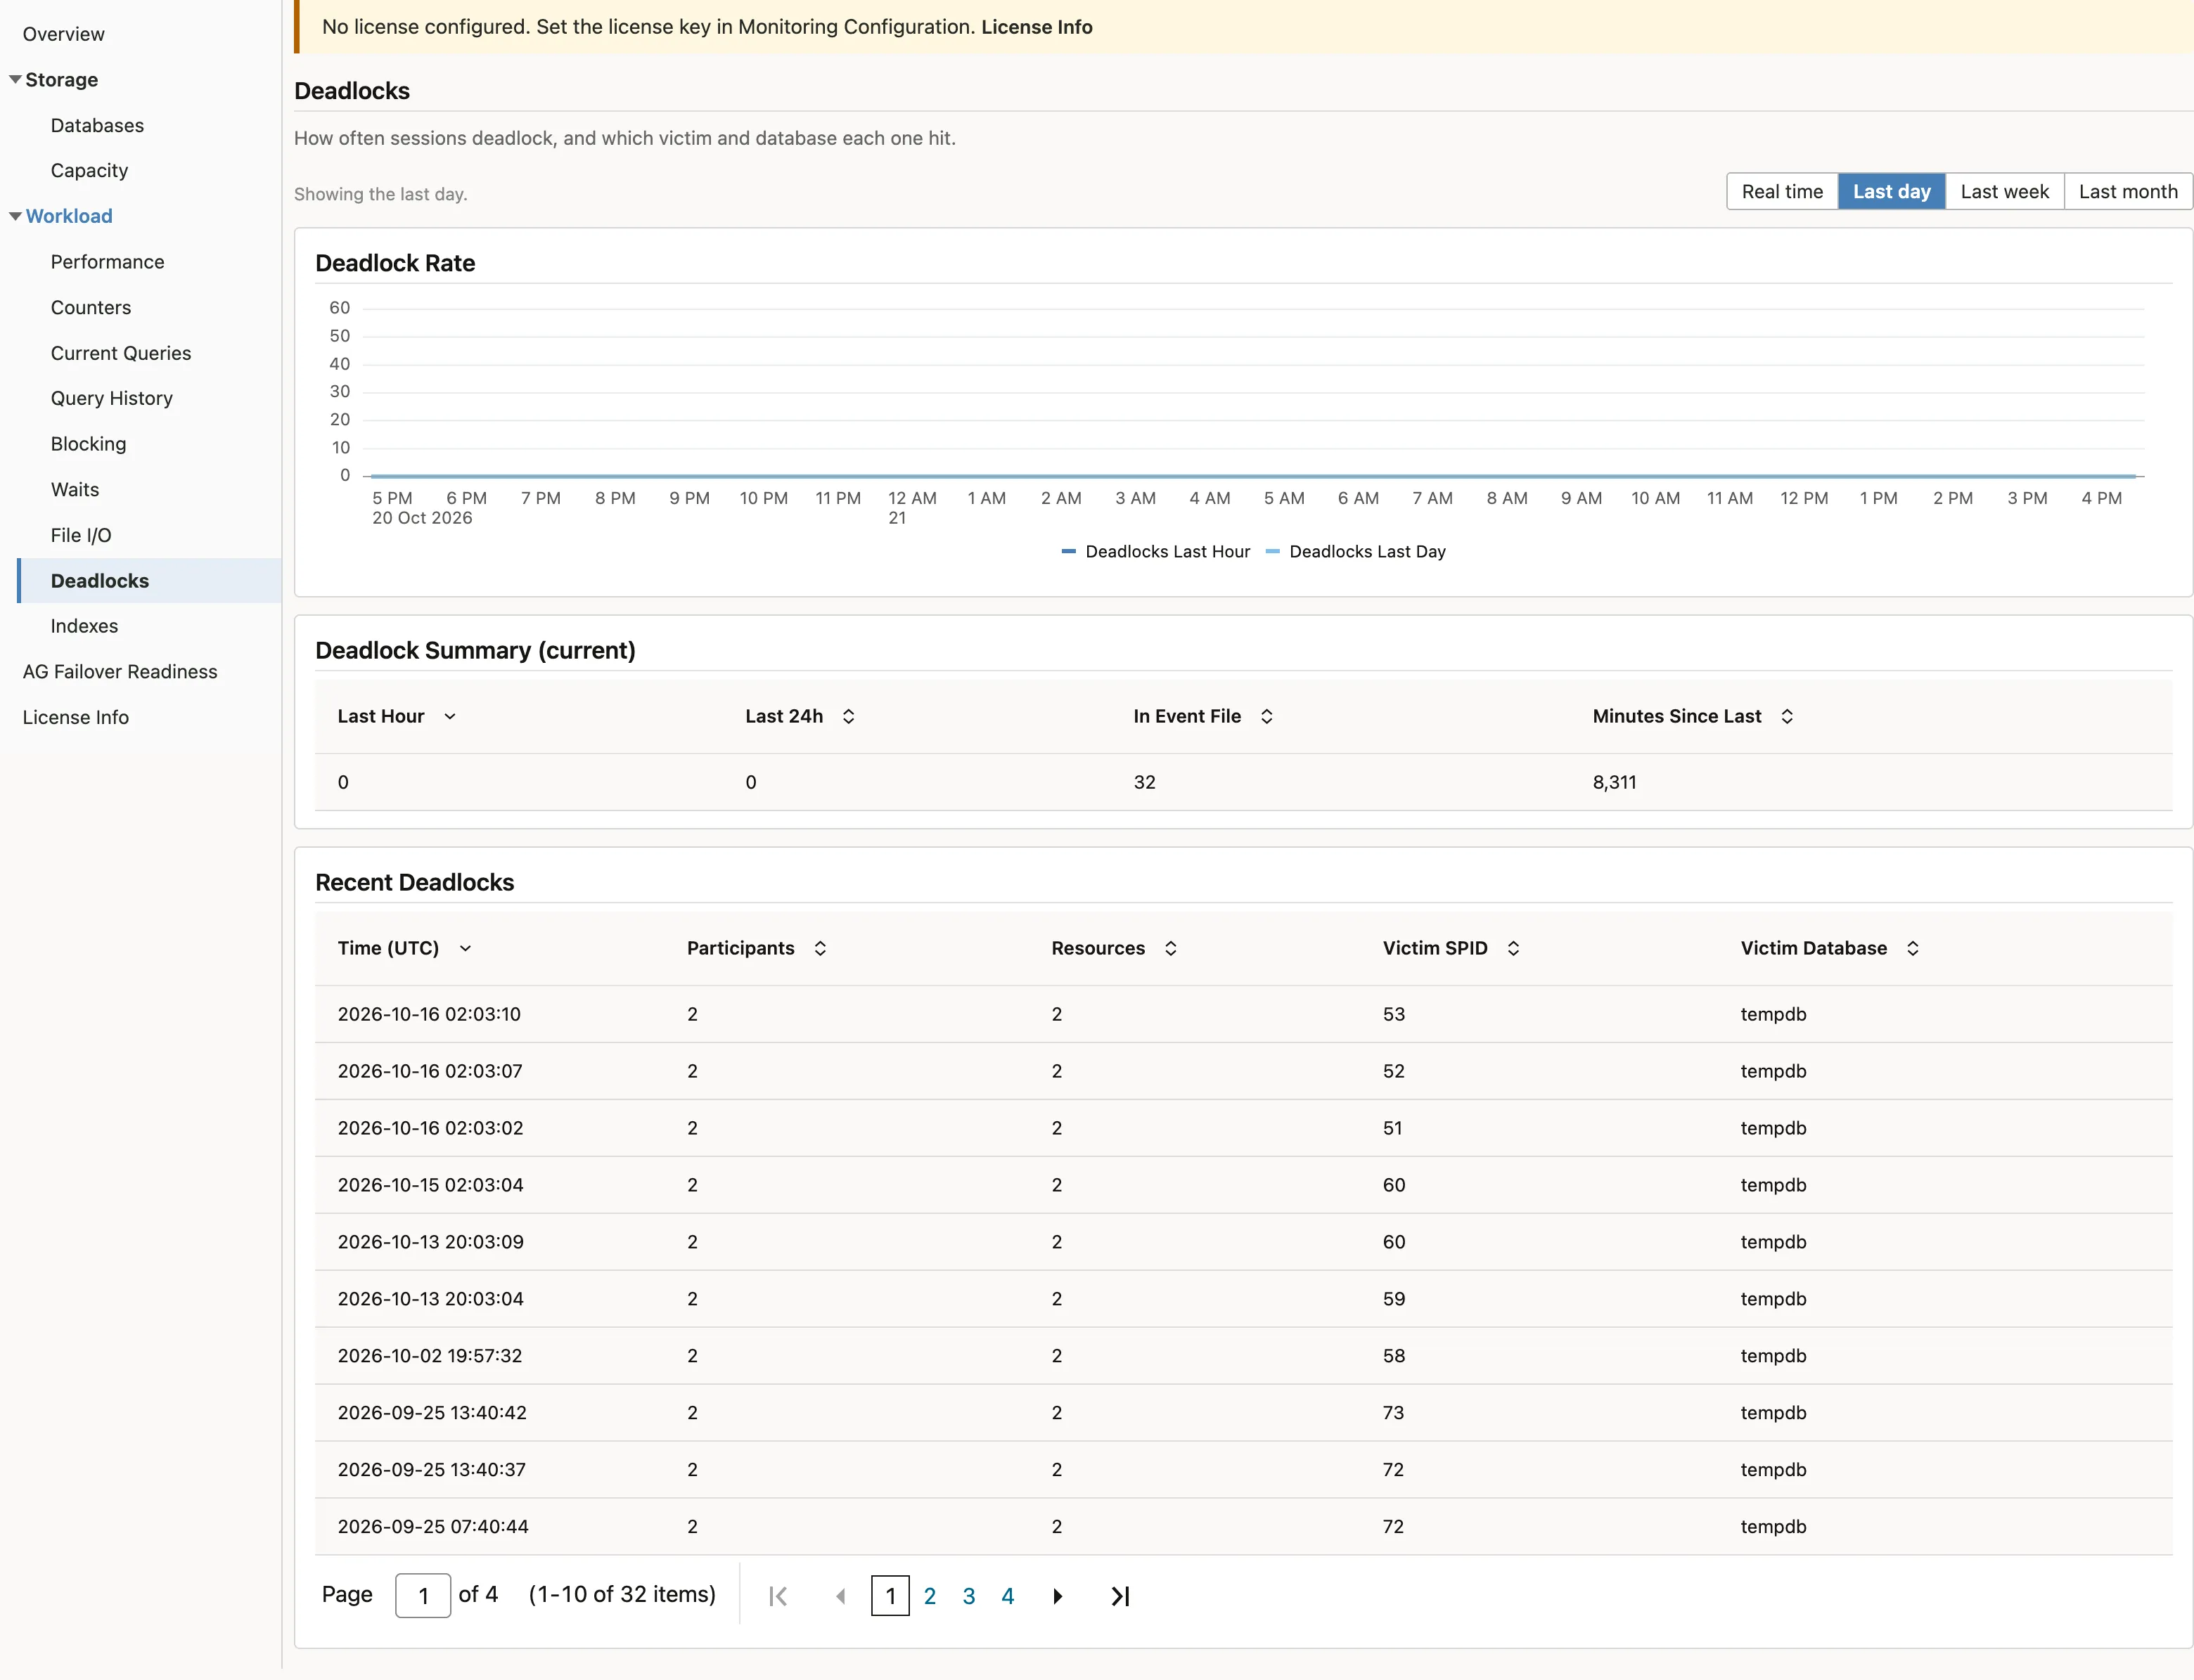Open Overview in the sidebar

(63, 34)
